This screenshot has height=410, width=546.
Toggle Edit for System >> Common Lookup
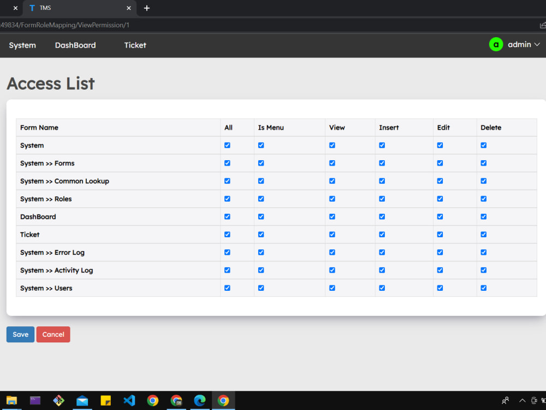coord(440,181)
